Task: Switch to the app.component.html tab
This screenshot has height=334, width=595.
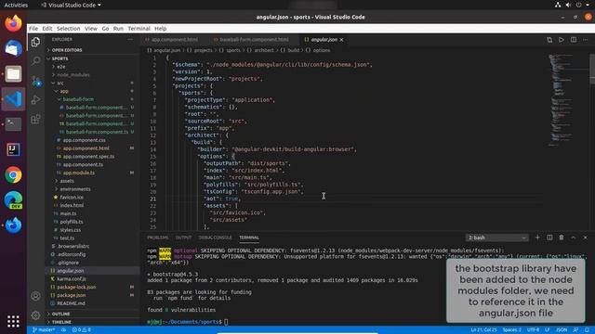Action: coord(174,40)
